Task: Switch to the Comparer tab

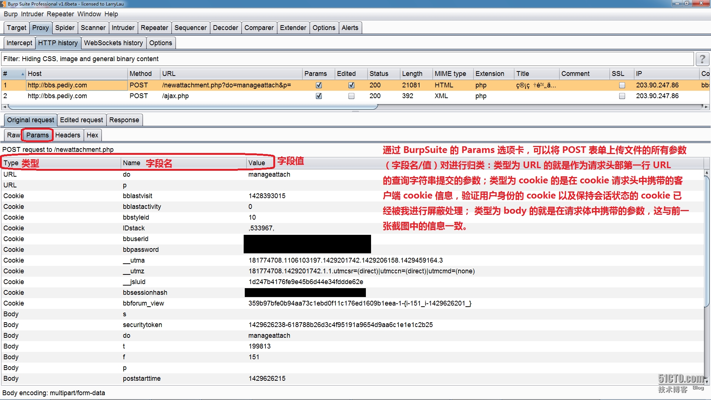Action: coord(259,28)
